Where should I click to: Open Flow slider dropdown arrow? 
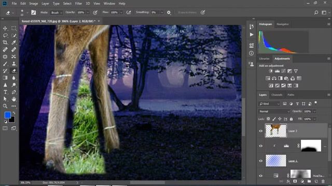click(x=121, y=12)
